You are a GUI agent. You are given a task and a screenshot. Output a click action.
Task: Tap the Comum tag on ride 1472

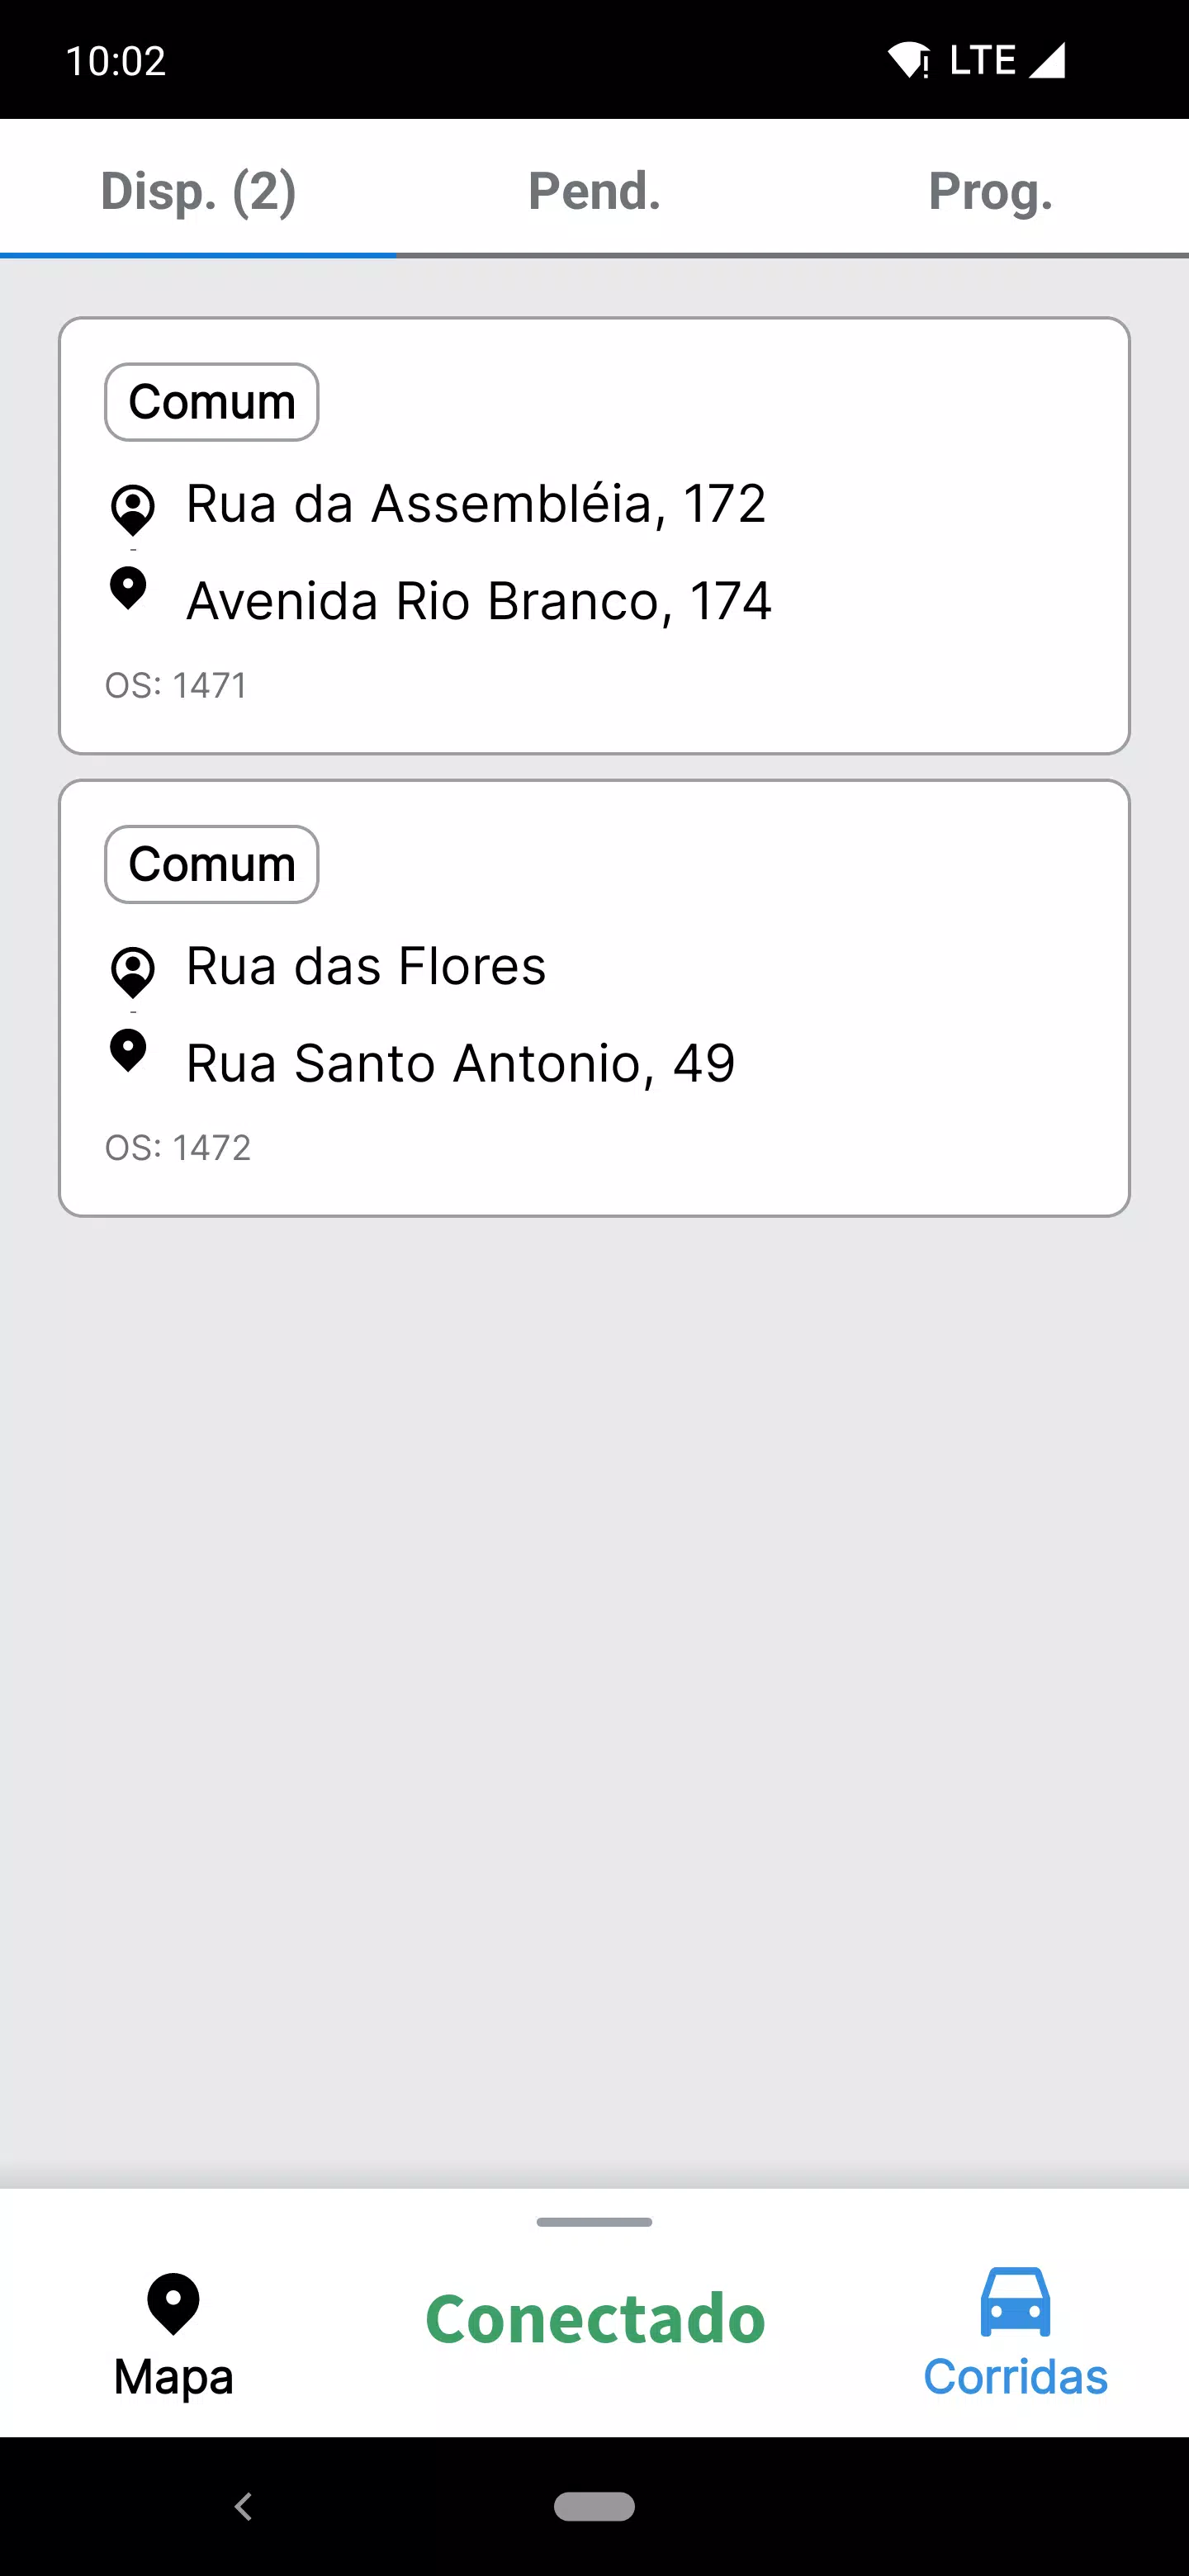tap(212, 864)
